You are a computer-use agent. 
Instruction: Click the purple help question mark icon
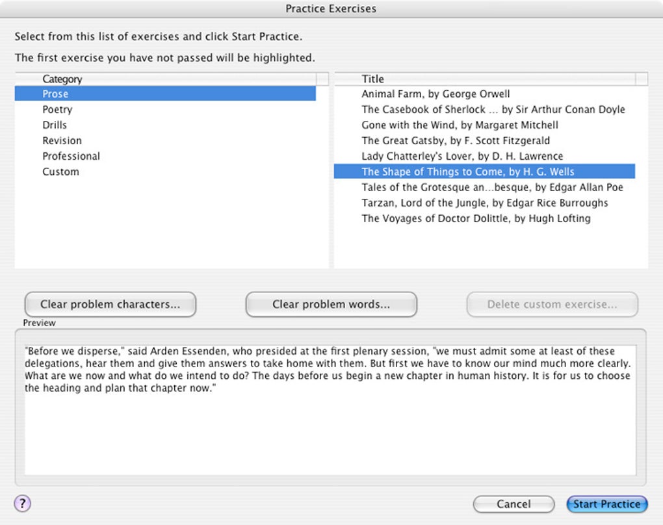pyautogui.click(x=22, y=503)
